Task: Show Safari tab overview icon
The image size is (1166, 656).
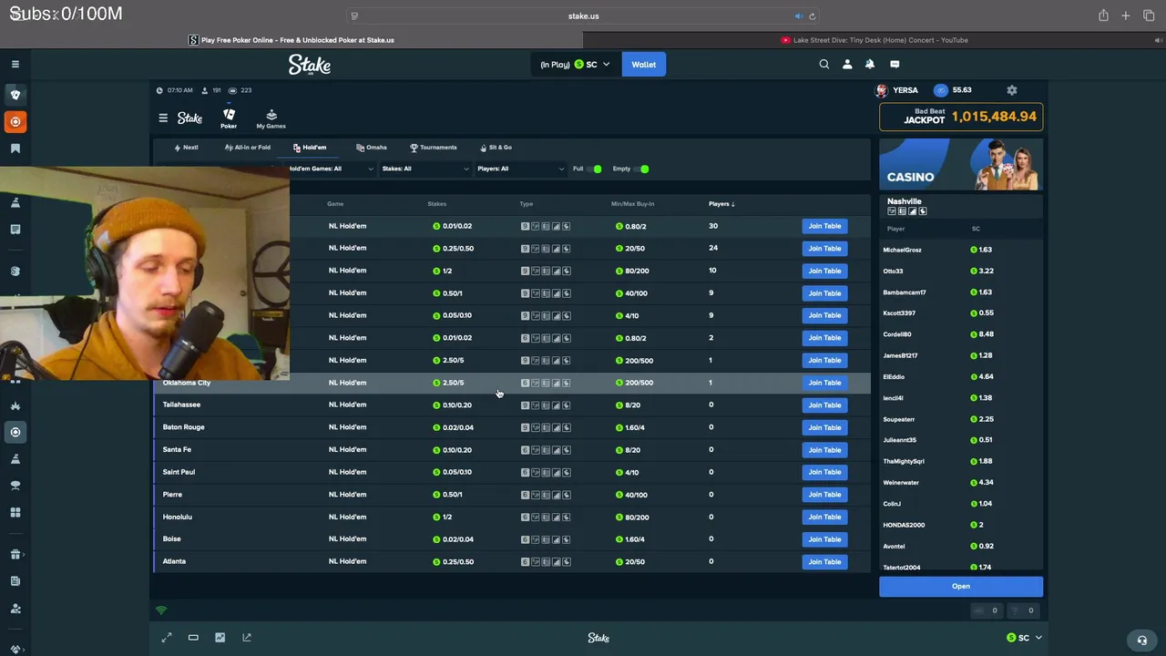Action: (1149, 15)
